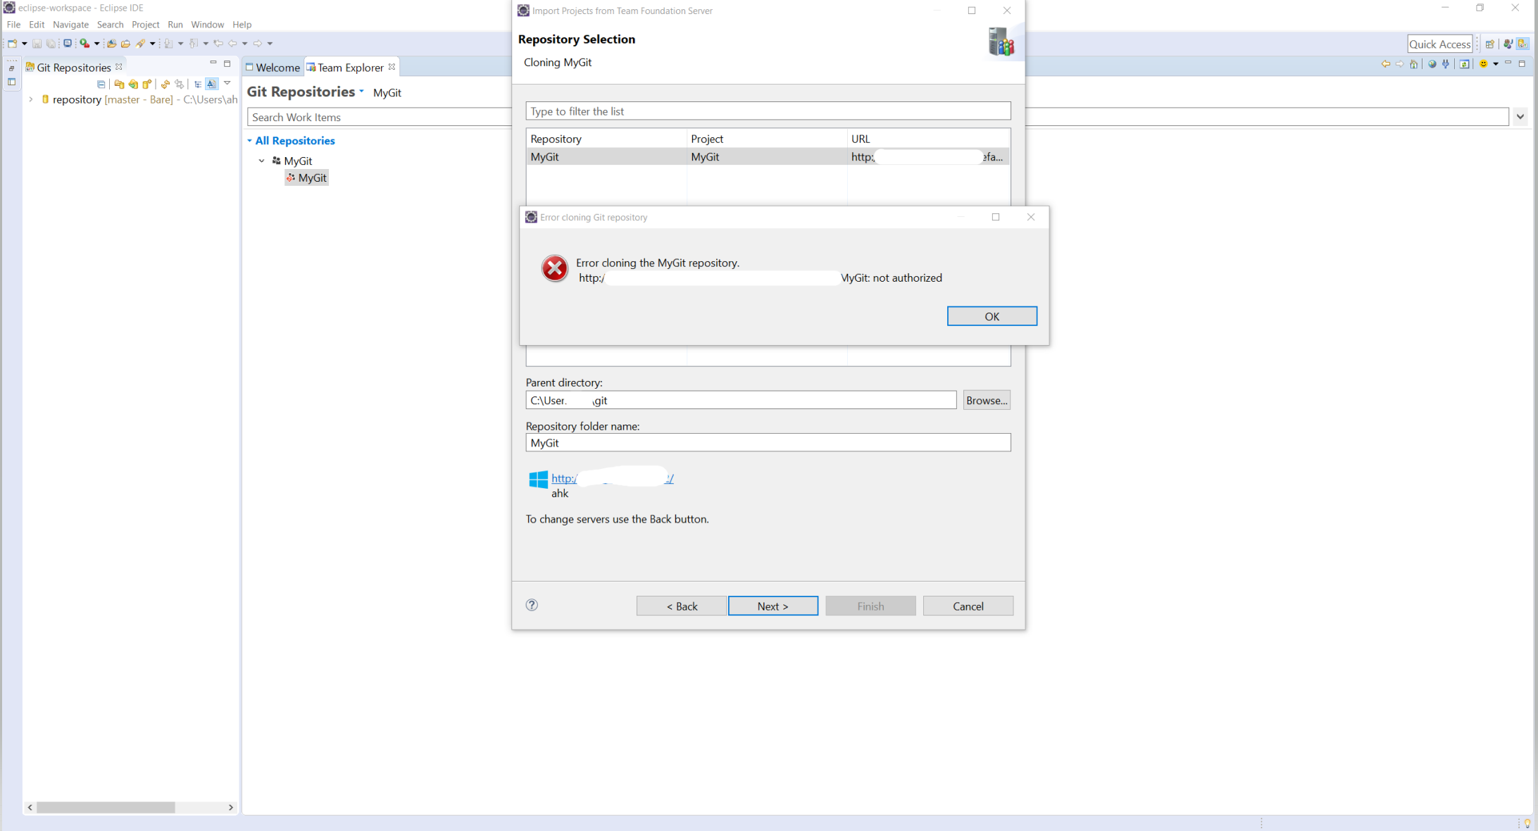This screenshot has height=831, width=1538.
Task: Click Create new Git repository icon
Action: pyautogui.click(x=147, y=84)
